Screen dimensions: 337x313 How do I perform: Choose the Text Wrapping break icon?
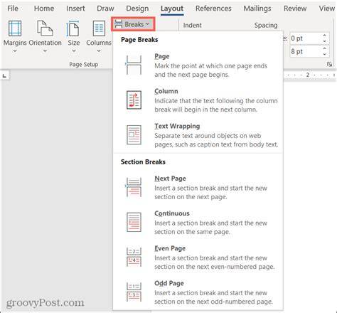[x=134, y=134]
